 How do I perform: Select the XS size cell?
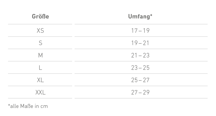(x=40, y=31)
